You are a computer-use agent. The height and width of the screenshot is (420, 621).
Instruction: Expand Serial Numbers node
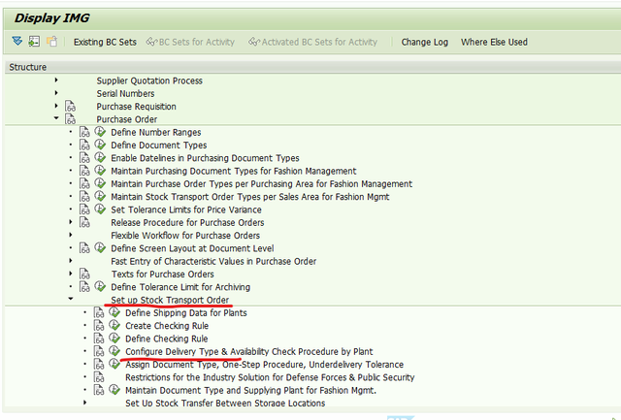56,93
